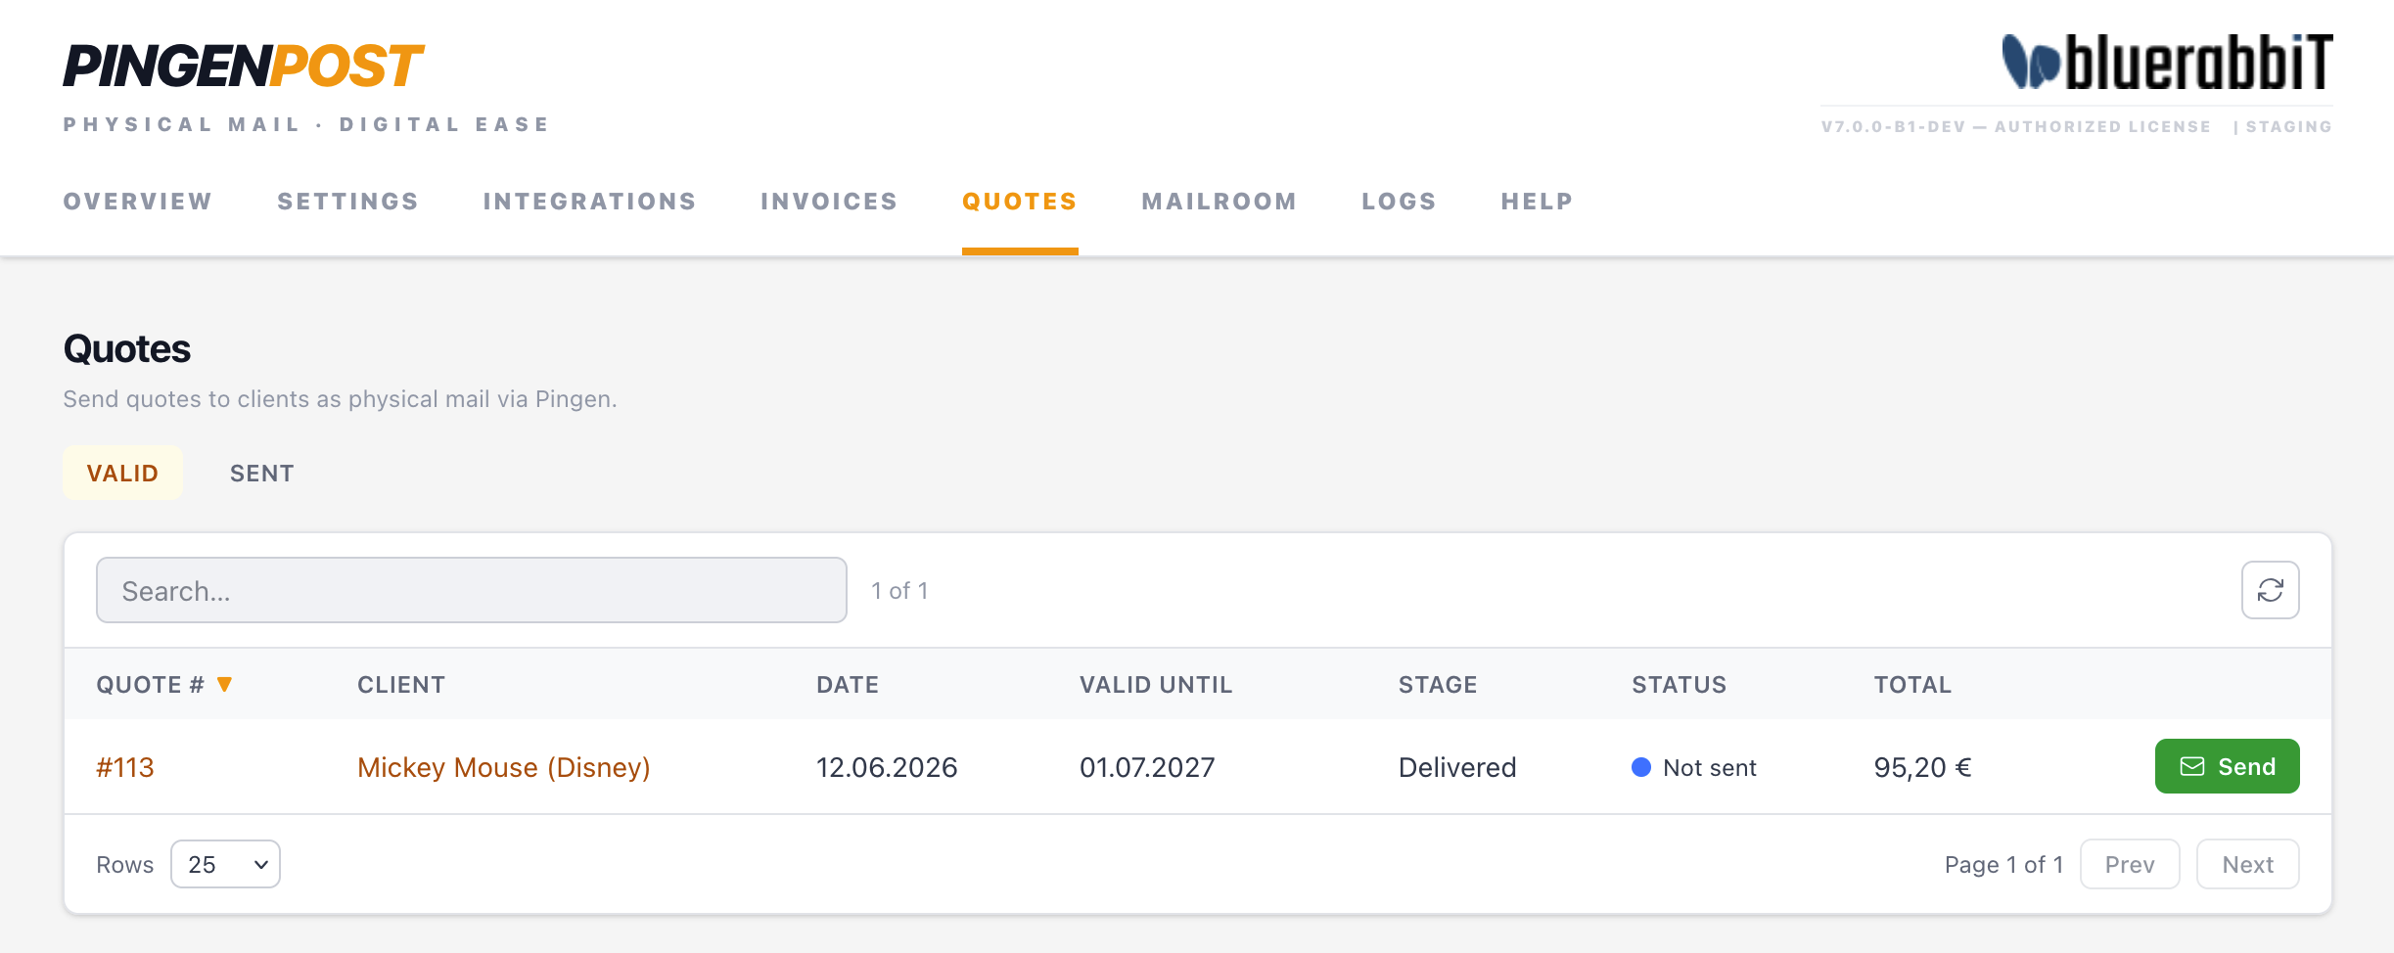The image size is (2394, 953).
Task: Sort by Total column header
Action: tap(1913, 685)
